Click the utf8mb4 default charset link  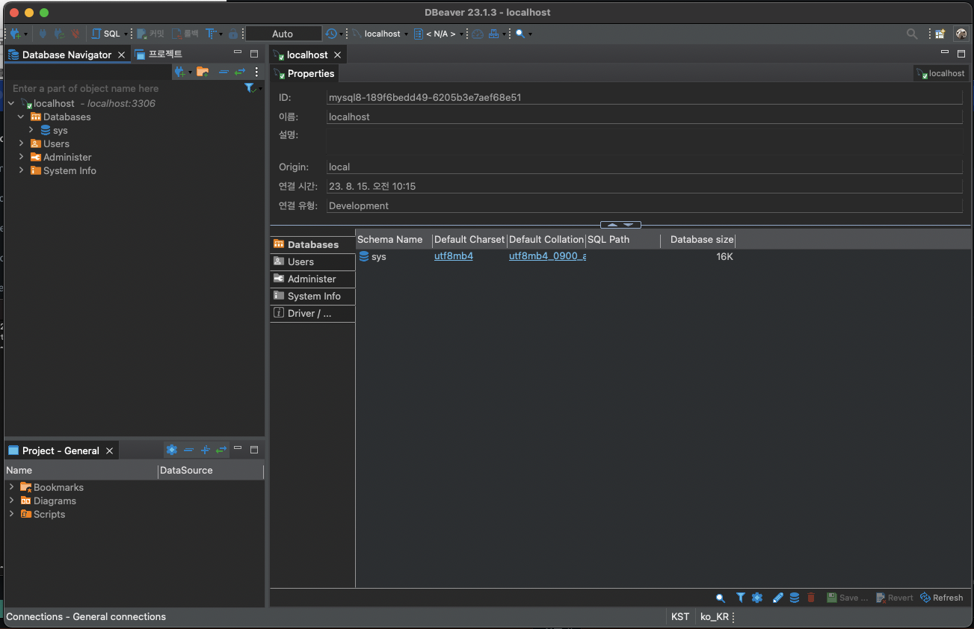453,256
